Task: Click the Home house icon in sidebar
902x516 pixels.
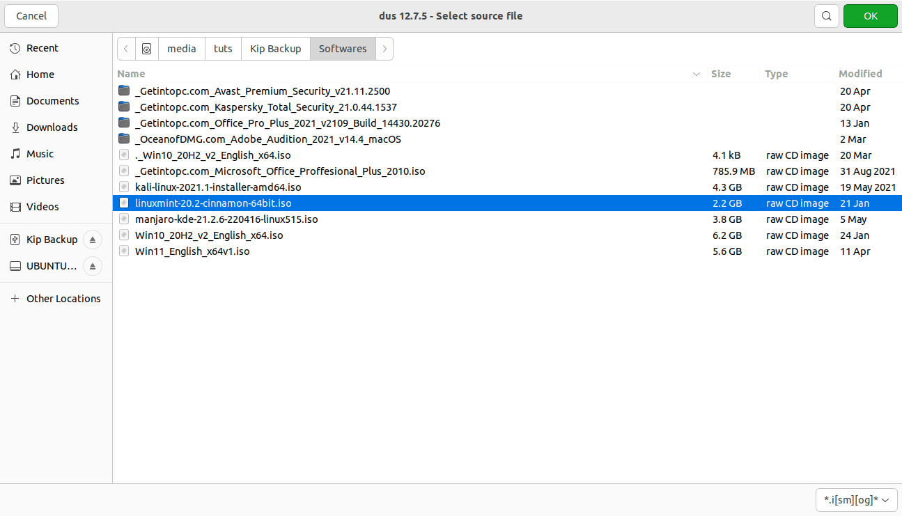Action: [15, 75]
